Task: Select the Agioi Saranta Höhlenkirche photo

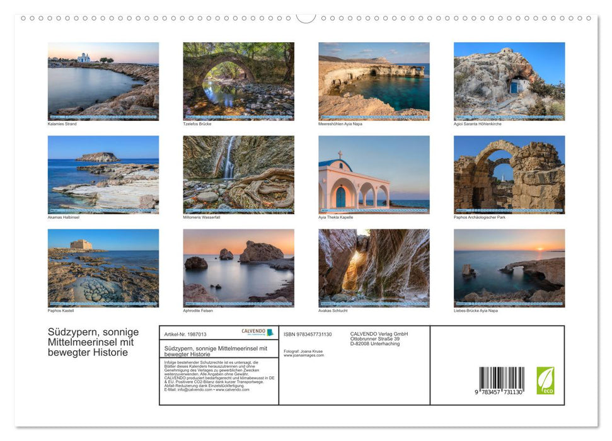Action: [x=509, y=81]
